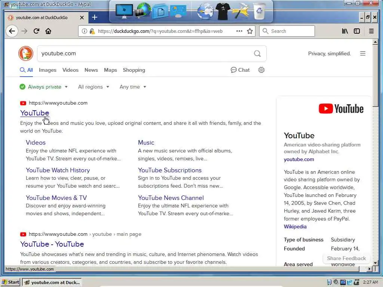383x287 pixels.
Task: Expand the Any time filter dropdown
Action: click(x=133, y=87)
